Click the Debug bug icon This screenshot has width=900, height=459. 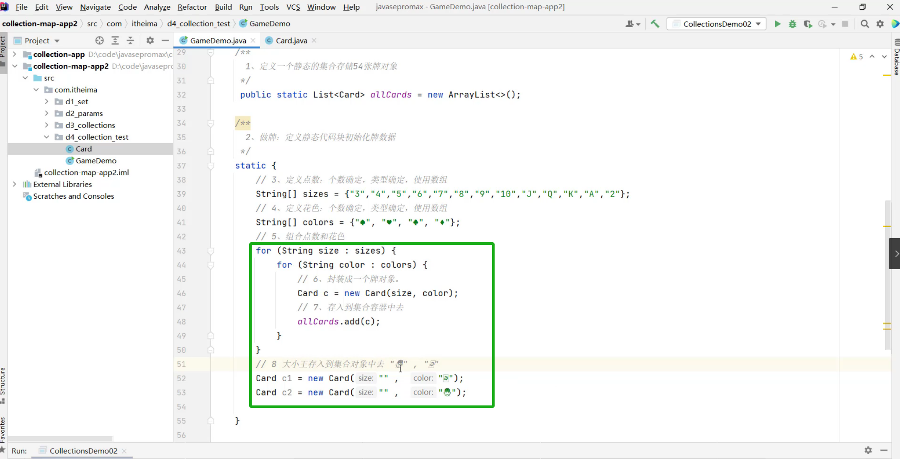792,24
